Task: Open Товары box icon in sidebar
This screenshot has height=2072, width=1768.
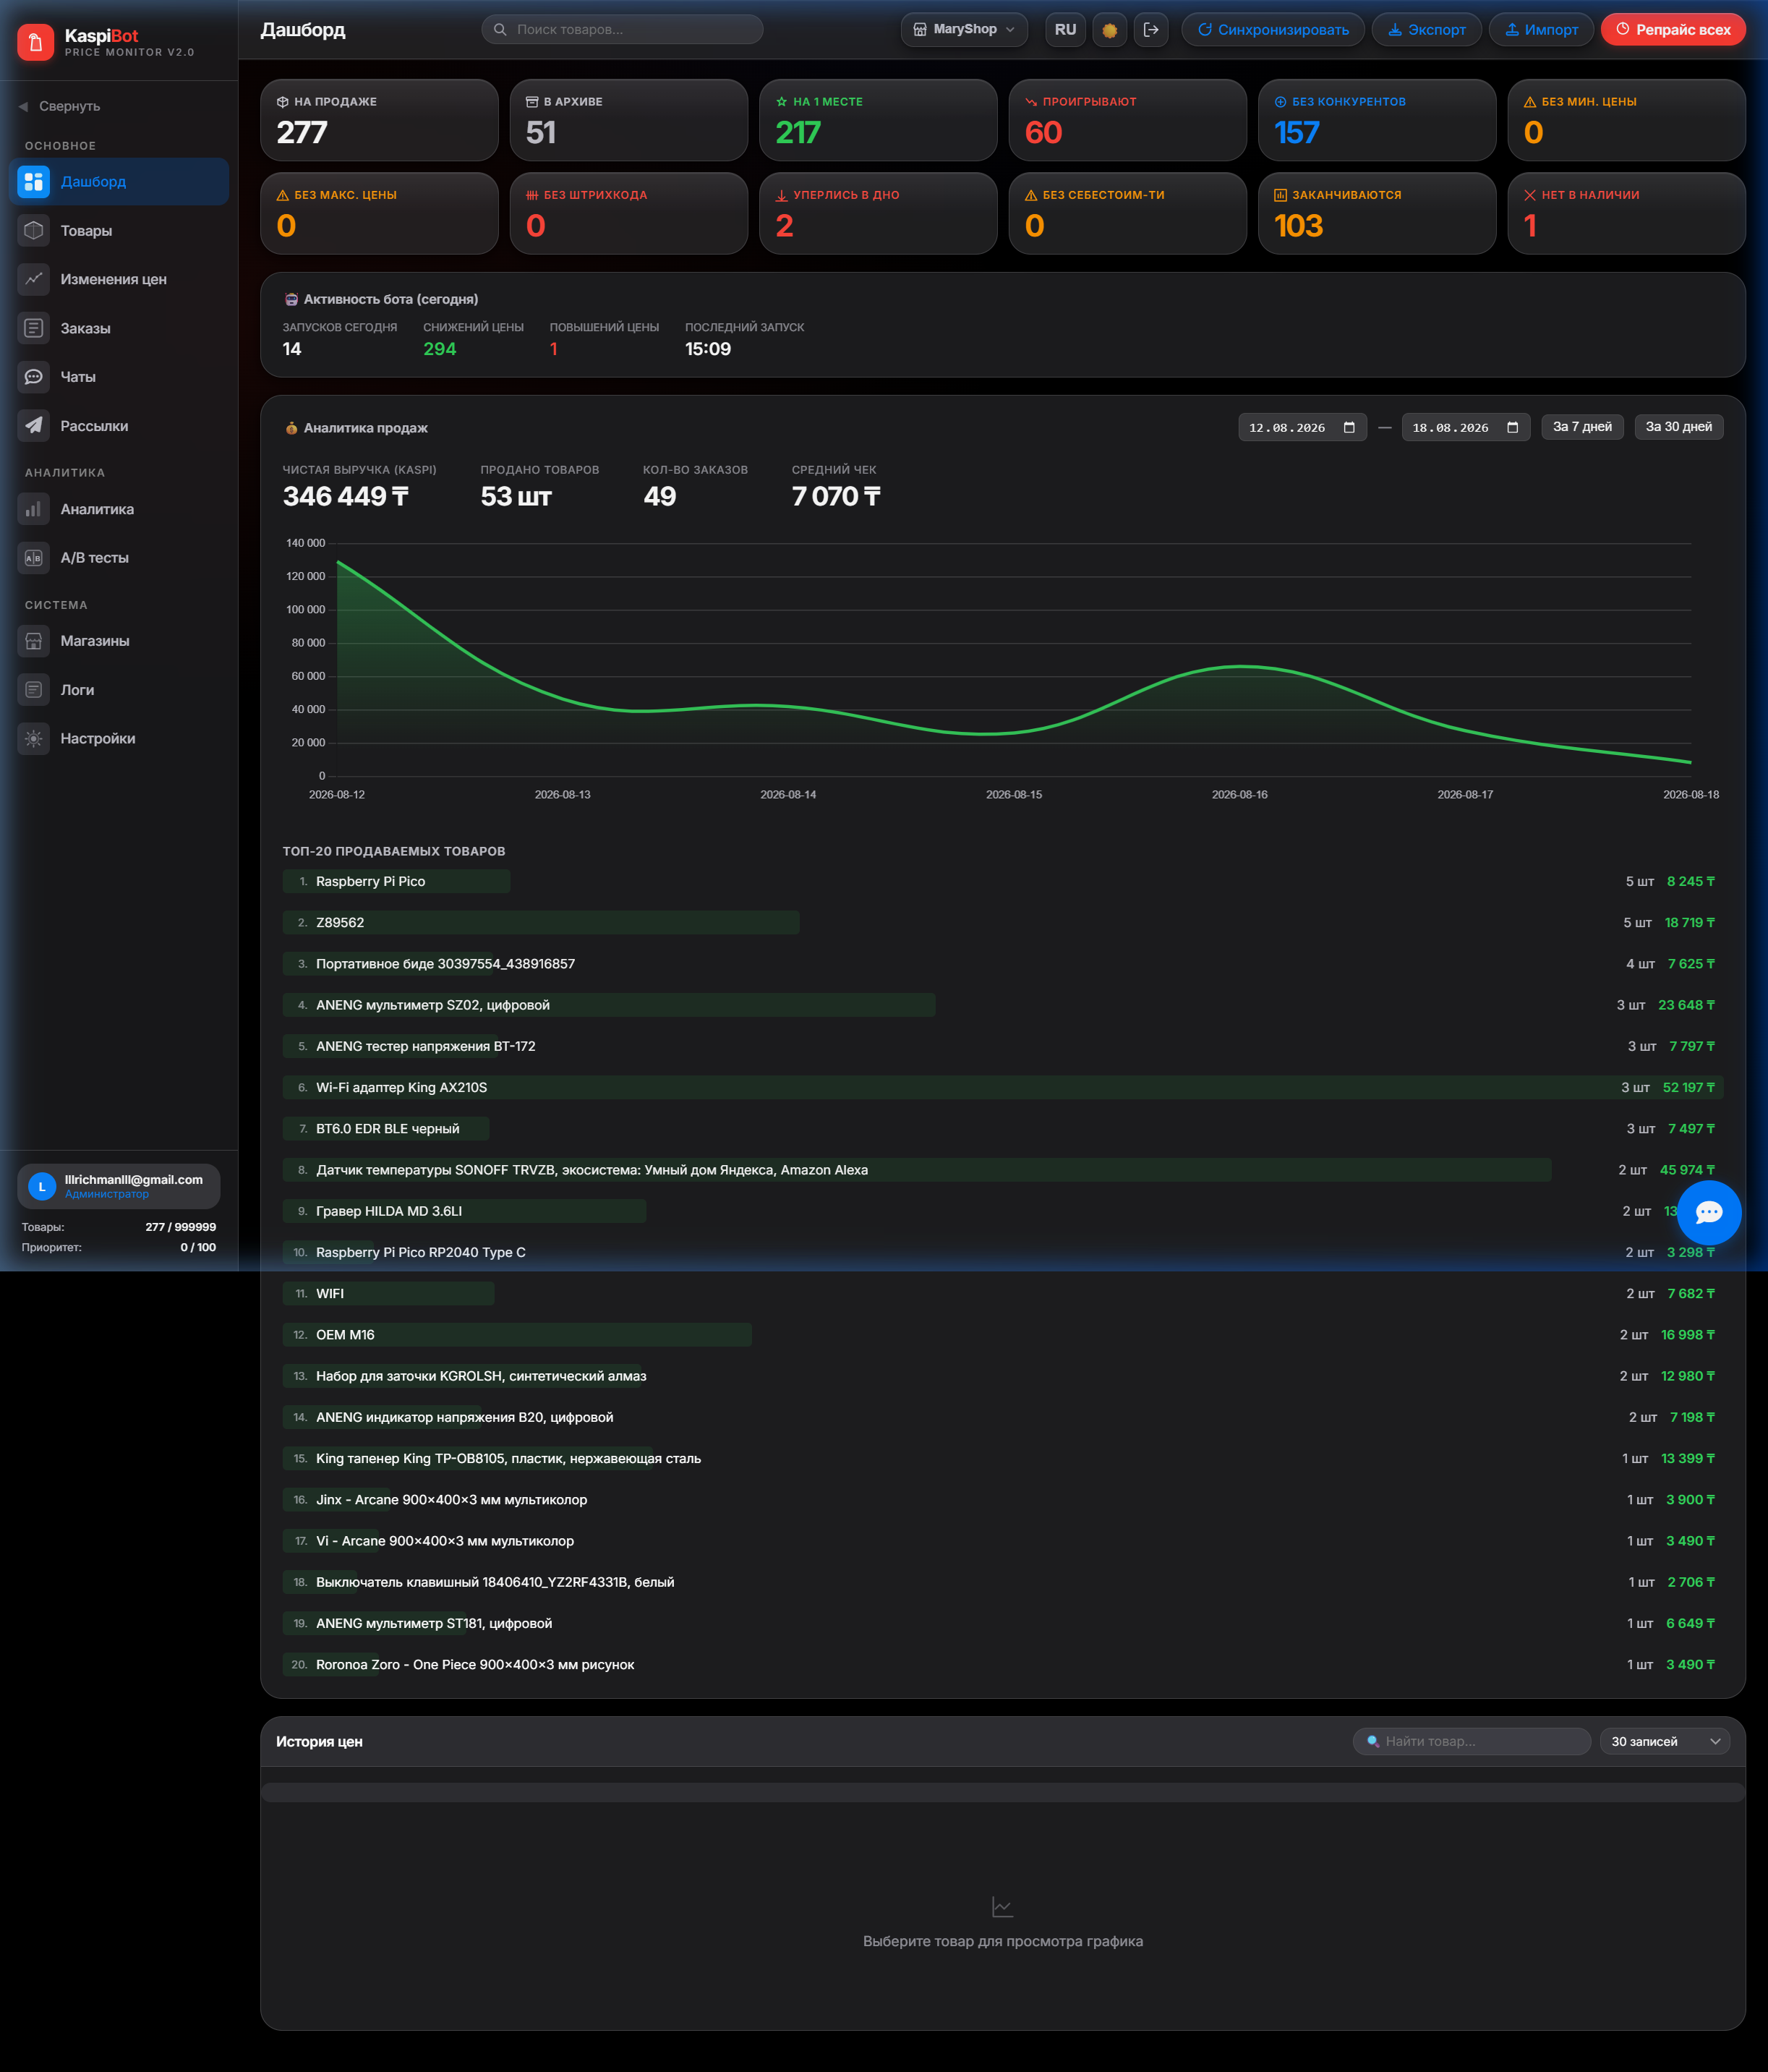Action: pos(34,231)
